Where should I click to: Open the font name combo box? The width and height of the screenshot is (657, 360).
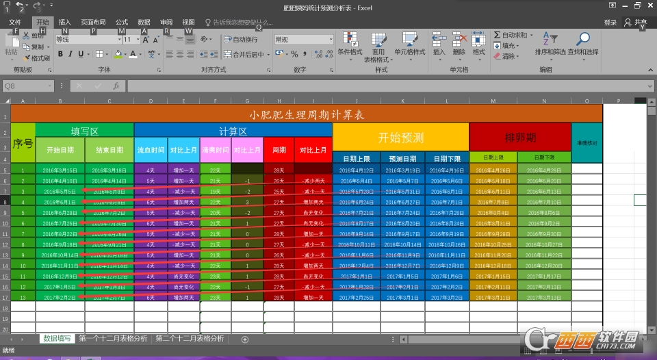(x=88, y=40)
